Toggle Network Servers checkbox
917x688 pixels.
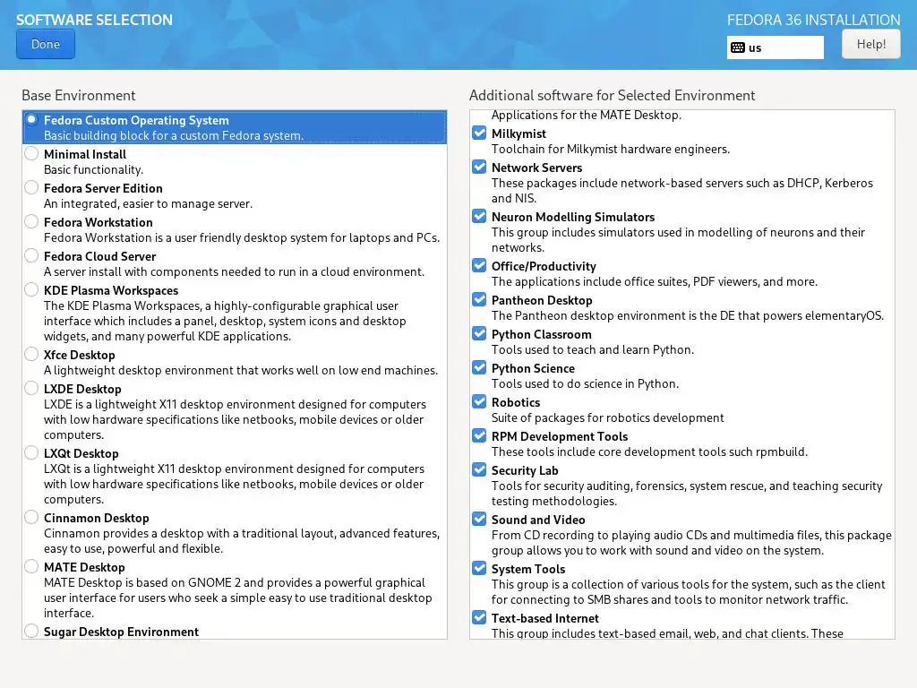pyautogui.click(x=479, y=167)
